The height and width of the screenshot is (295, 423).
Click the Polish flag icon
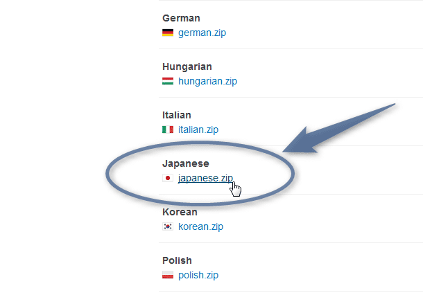pyautogui.click(x=168, y=275)
